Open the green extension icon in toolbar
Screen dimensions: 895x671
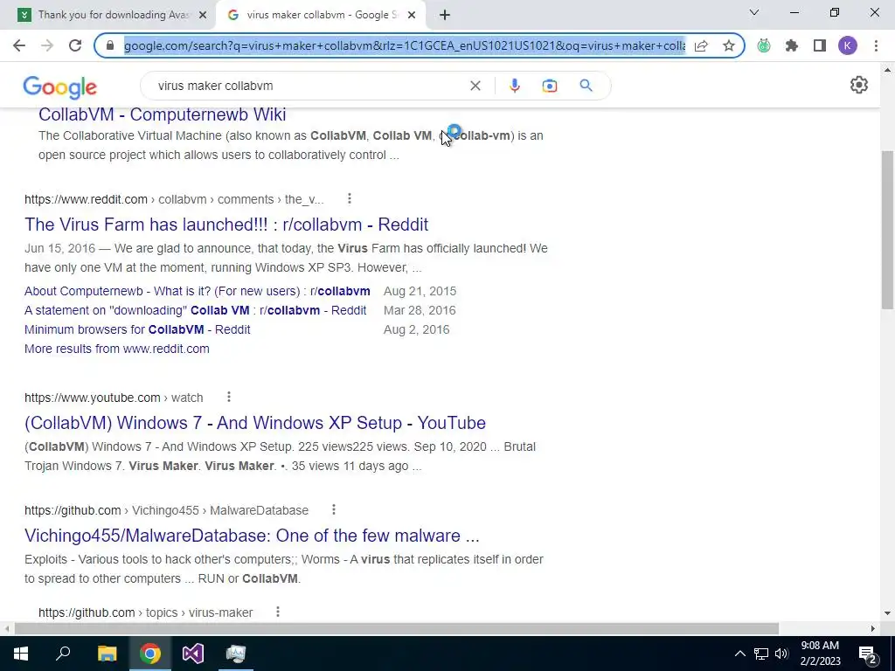pyautogui.click(x=764, y=45)
